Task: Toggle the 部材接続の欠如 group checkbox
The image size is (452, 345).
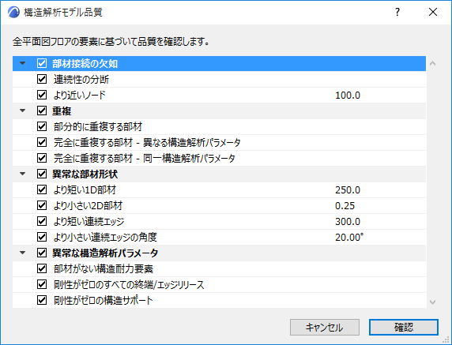Action: 42,63
